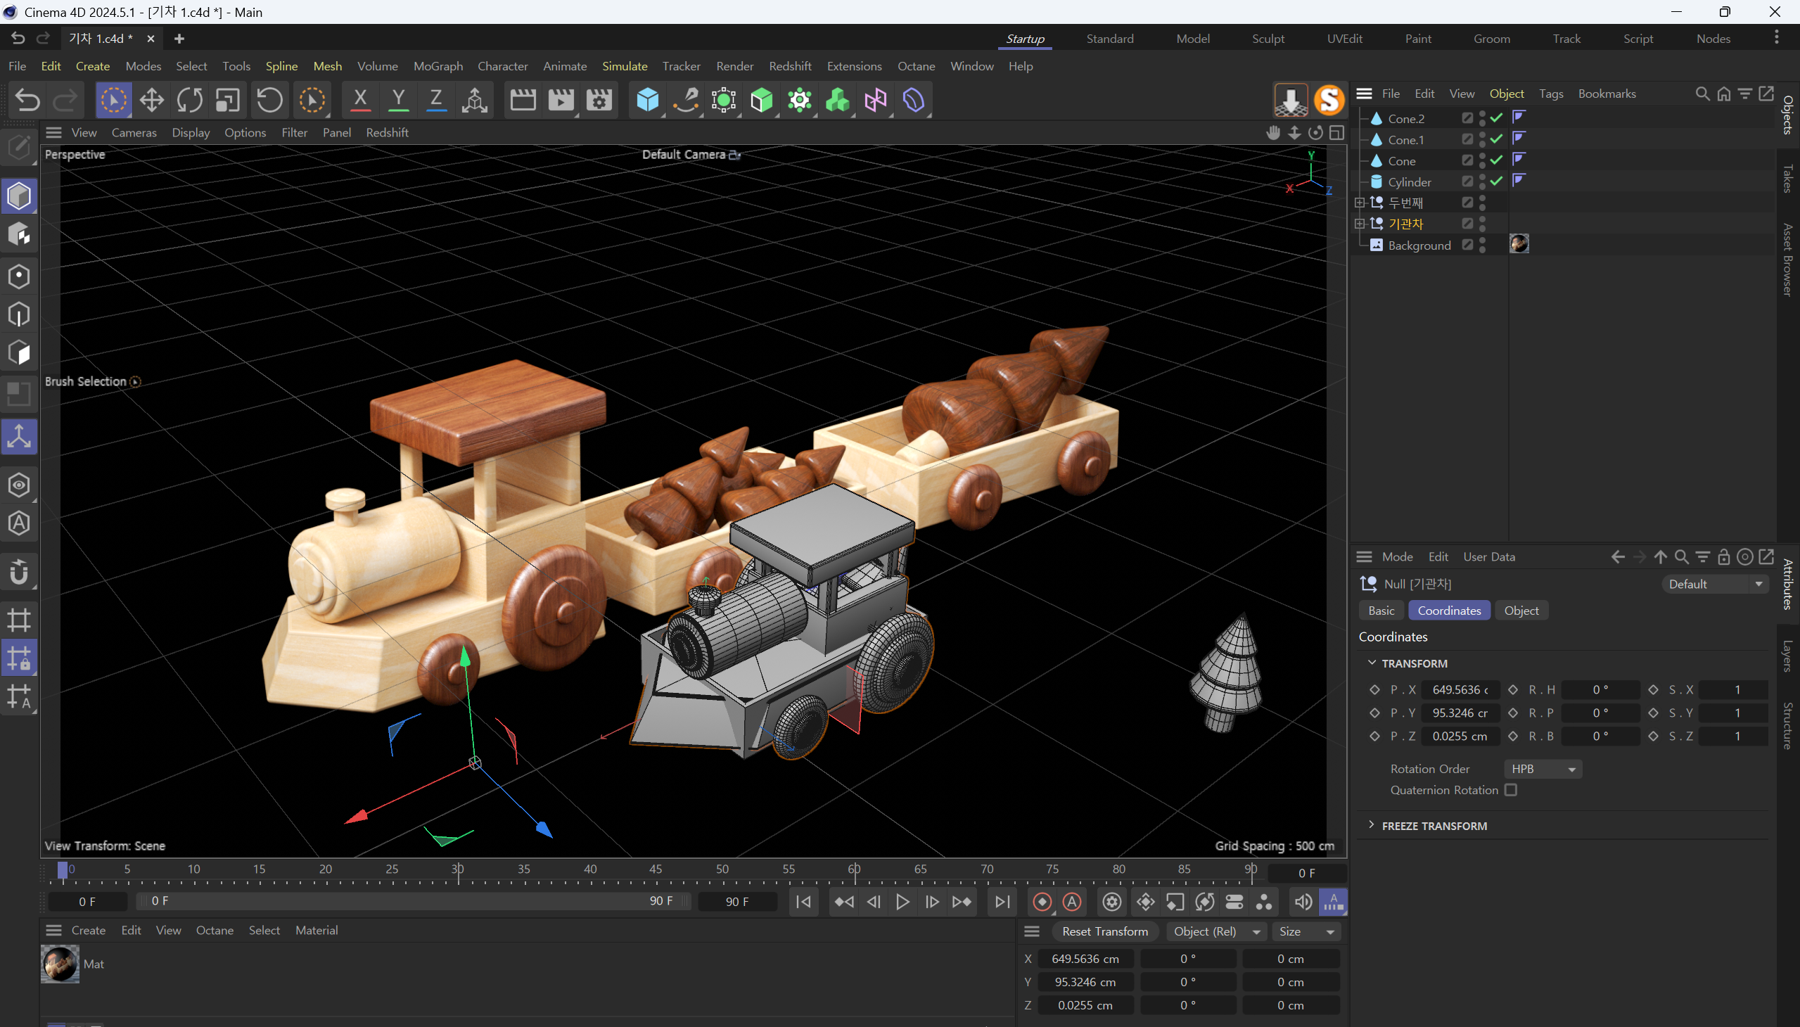Open the Object tab in Attributes
1800x1027 pixels.
pos(1521,611)
